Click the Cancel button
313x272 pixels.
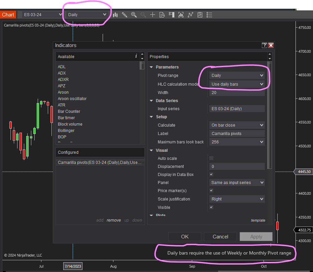pos(220,236)
